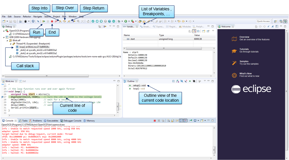The image size is (289, 160).
Task: Click the Step Over toolbar icon
Action: pos(64,21)
